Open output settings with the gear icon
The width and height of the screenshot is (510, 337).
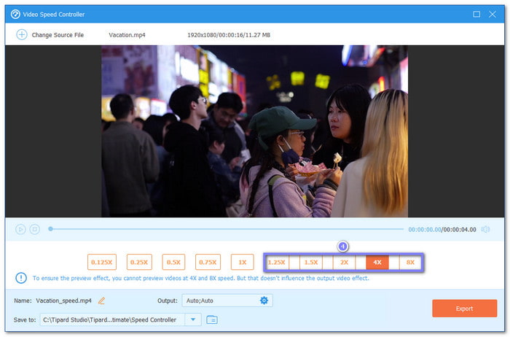click(x=264, y=301)
